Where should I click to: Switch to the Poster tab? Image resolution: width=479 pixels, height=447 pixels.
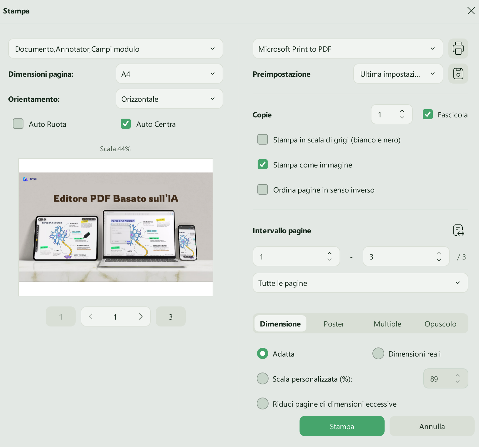pos(334,324)
